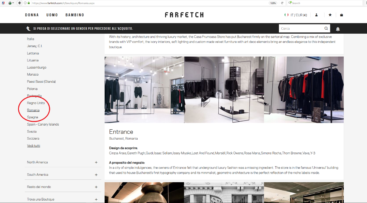Open the IT / EUR region selector
Image resolution: width=367 pixels, height=203 pixels.
296,15
